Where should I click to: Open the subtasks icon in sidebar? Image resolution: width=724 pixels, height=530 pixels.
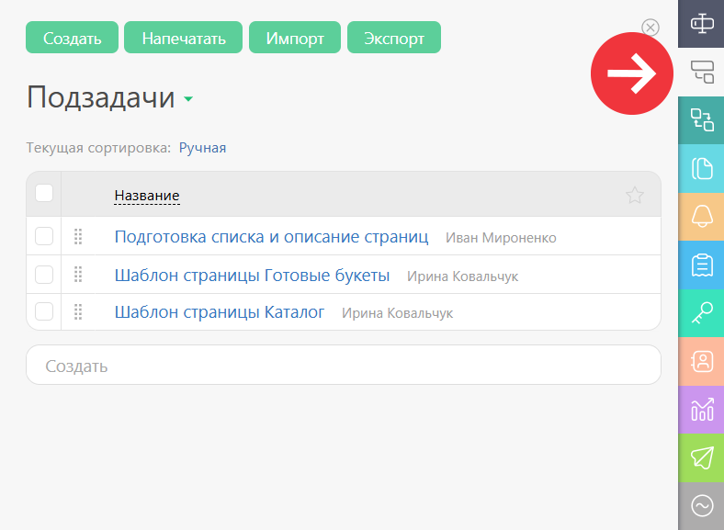701,72
